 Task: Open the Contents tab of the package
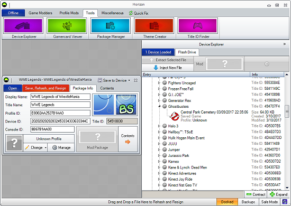coord(107,88)
